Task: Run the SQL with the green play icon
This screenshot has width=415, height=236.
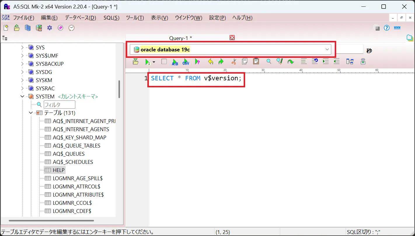Action: pos(147,62)
